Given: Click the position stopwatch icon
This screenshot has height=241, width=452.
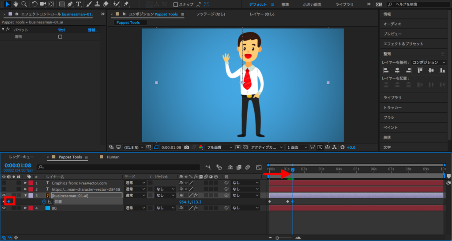Looking at the screenshot, I should (44, 202).
